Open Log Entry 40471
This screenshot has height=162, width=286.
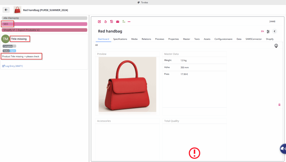pyautogui.click(x=13, y=66)
